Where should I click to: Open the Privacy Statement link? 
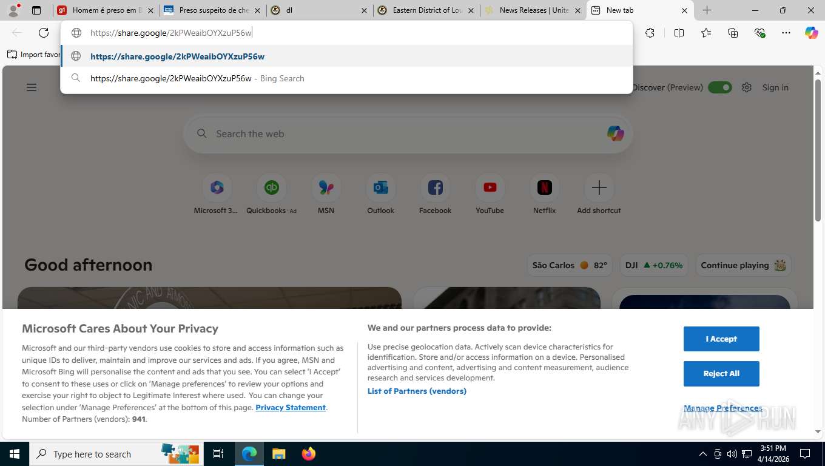(x=291, y=407)
